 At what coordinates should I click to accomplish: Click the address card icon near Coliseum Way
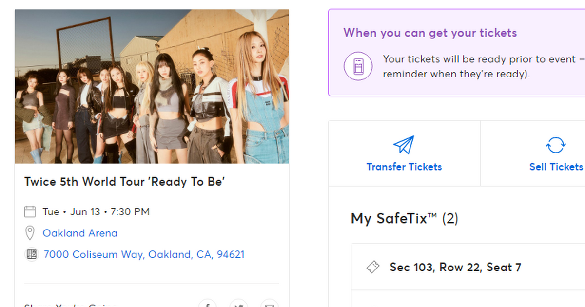pyautogui.click(x=31, y=254)
